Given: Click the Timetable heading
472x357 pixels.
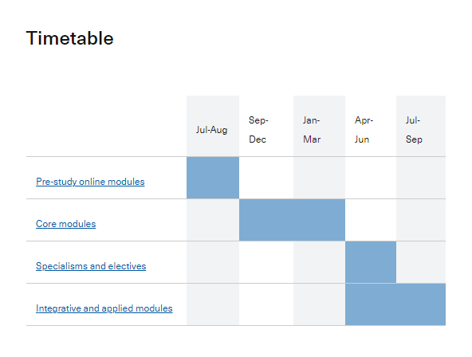Looking at the screenshot, I should tap(70, 38).
